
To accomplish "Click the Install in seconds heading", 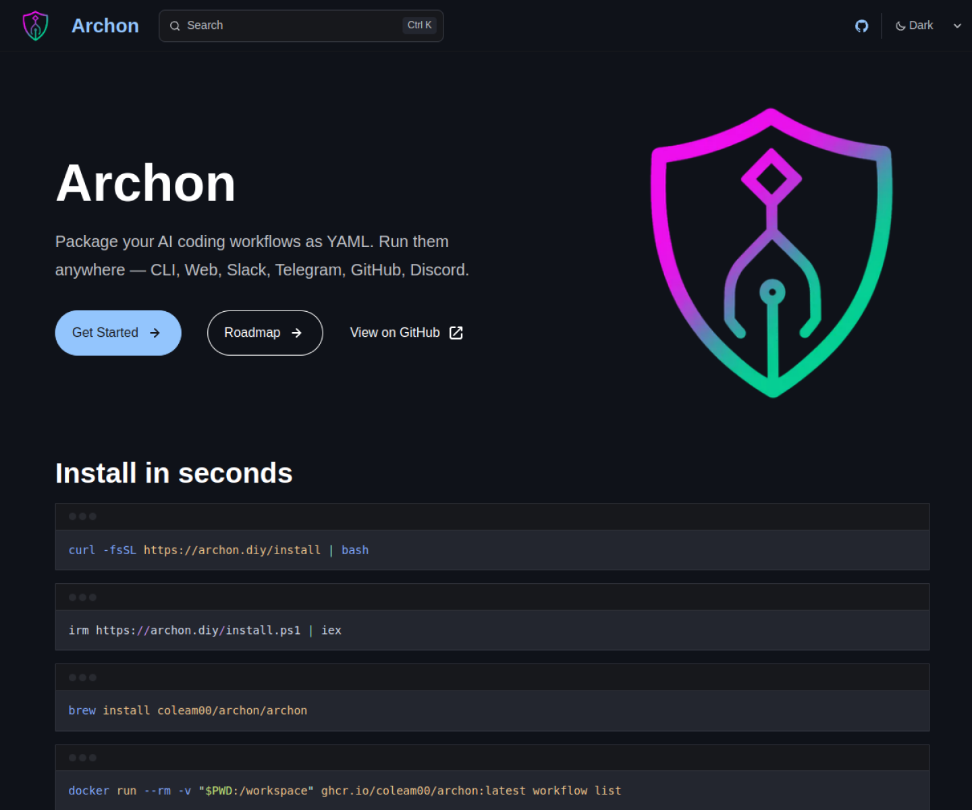I will [x=174, y=473].
